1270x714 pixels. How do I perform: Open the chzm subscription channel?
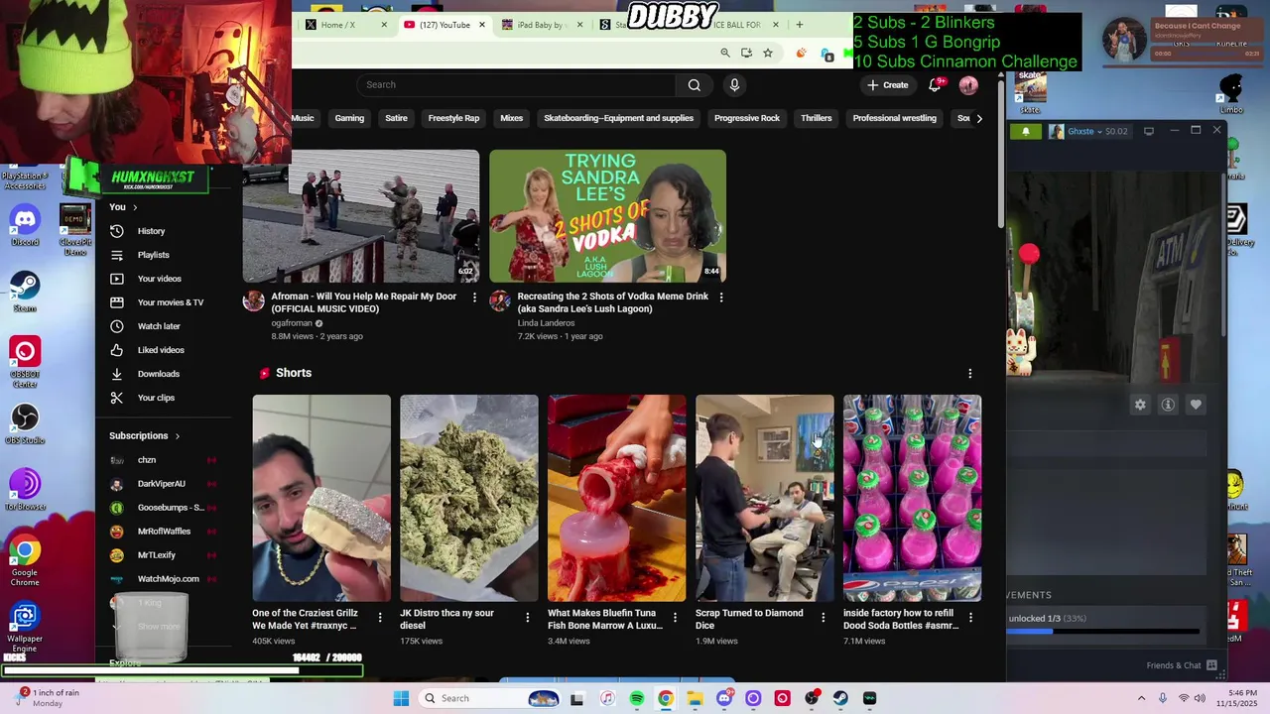pyautogui.click(x=147, y=460)
